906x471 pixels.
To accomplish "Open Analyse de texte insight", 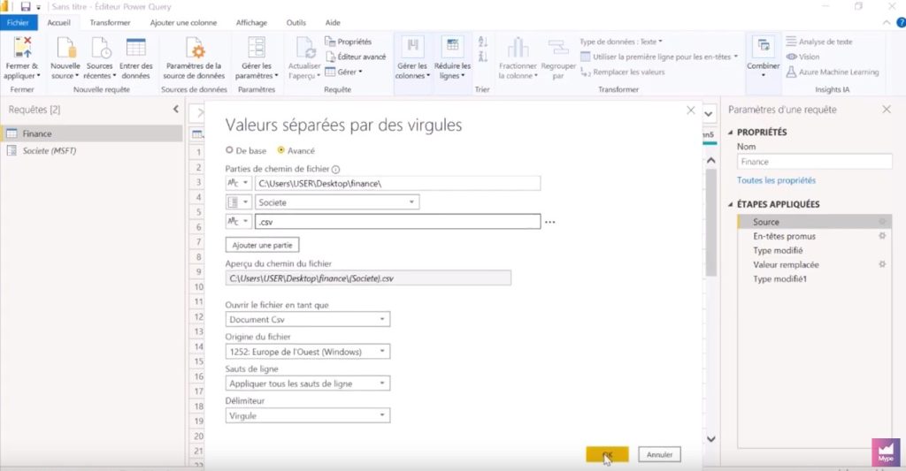I will (x=819, y=42).
